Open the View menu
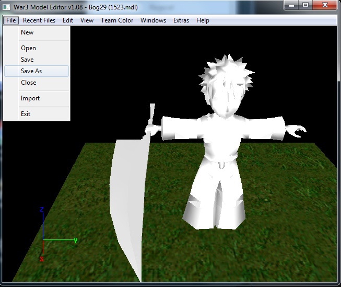341x287 pixels. click(87, 20)
